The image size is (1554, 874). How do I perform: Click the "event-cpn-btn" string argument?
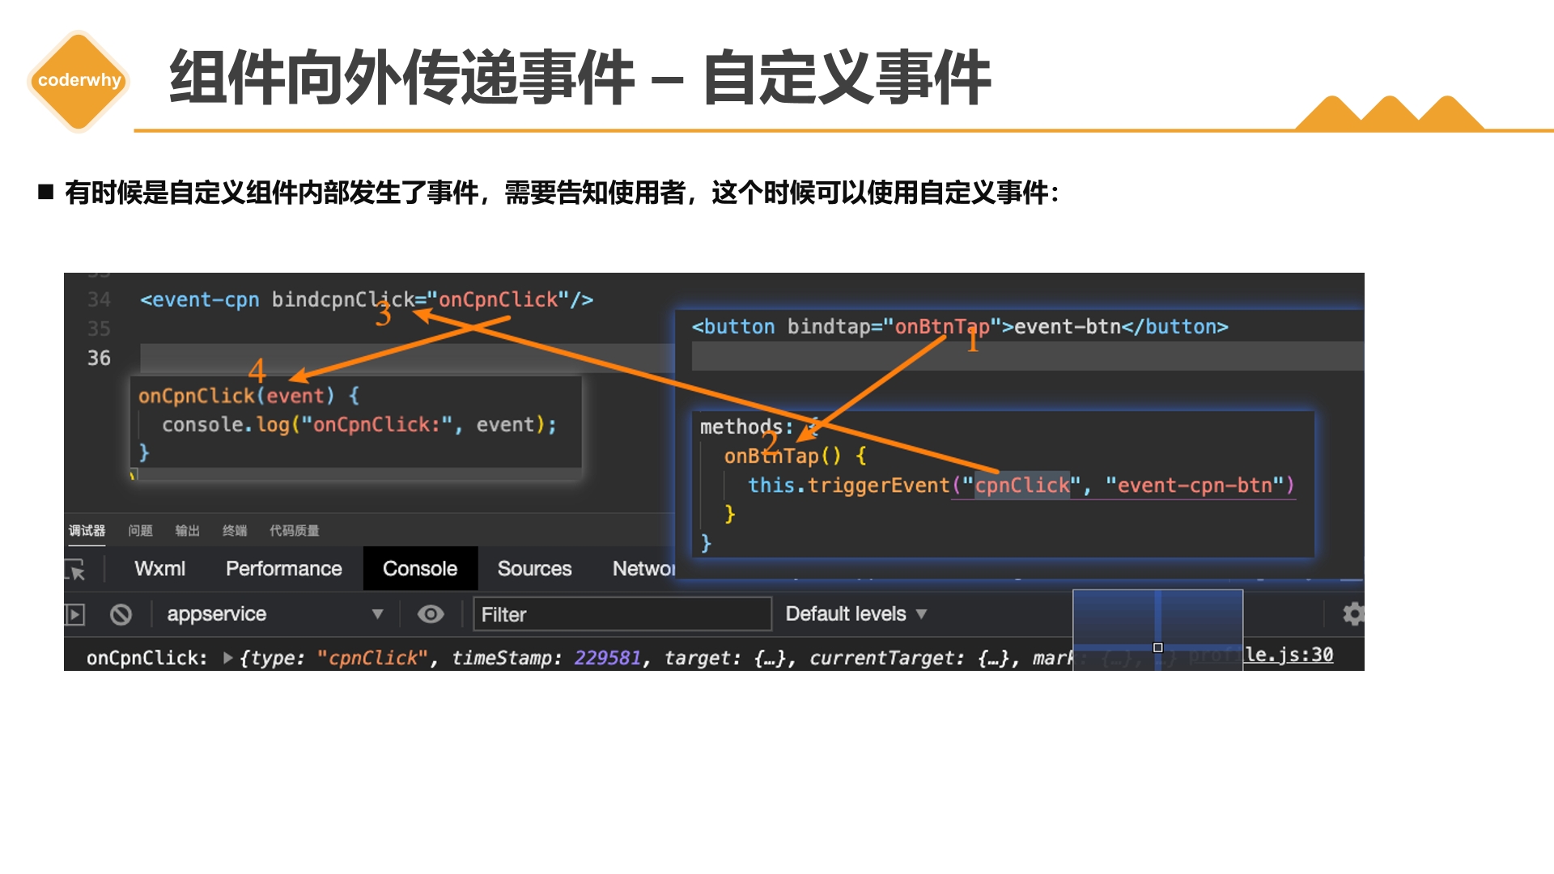pyautogui.click(x=1195, y=486)
